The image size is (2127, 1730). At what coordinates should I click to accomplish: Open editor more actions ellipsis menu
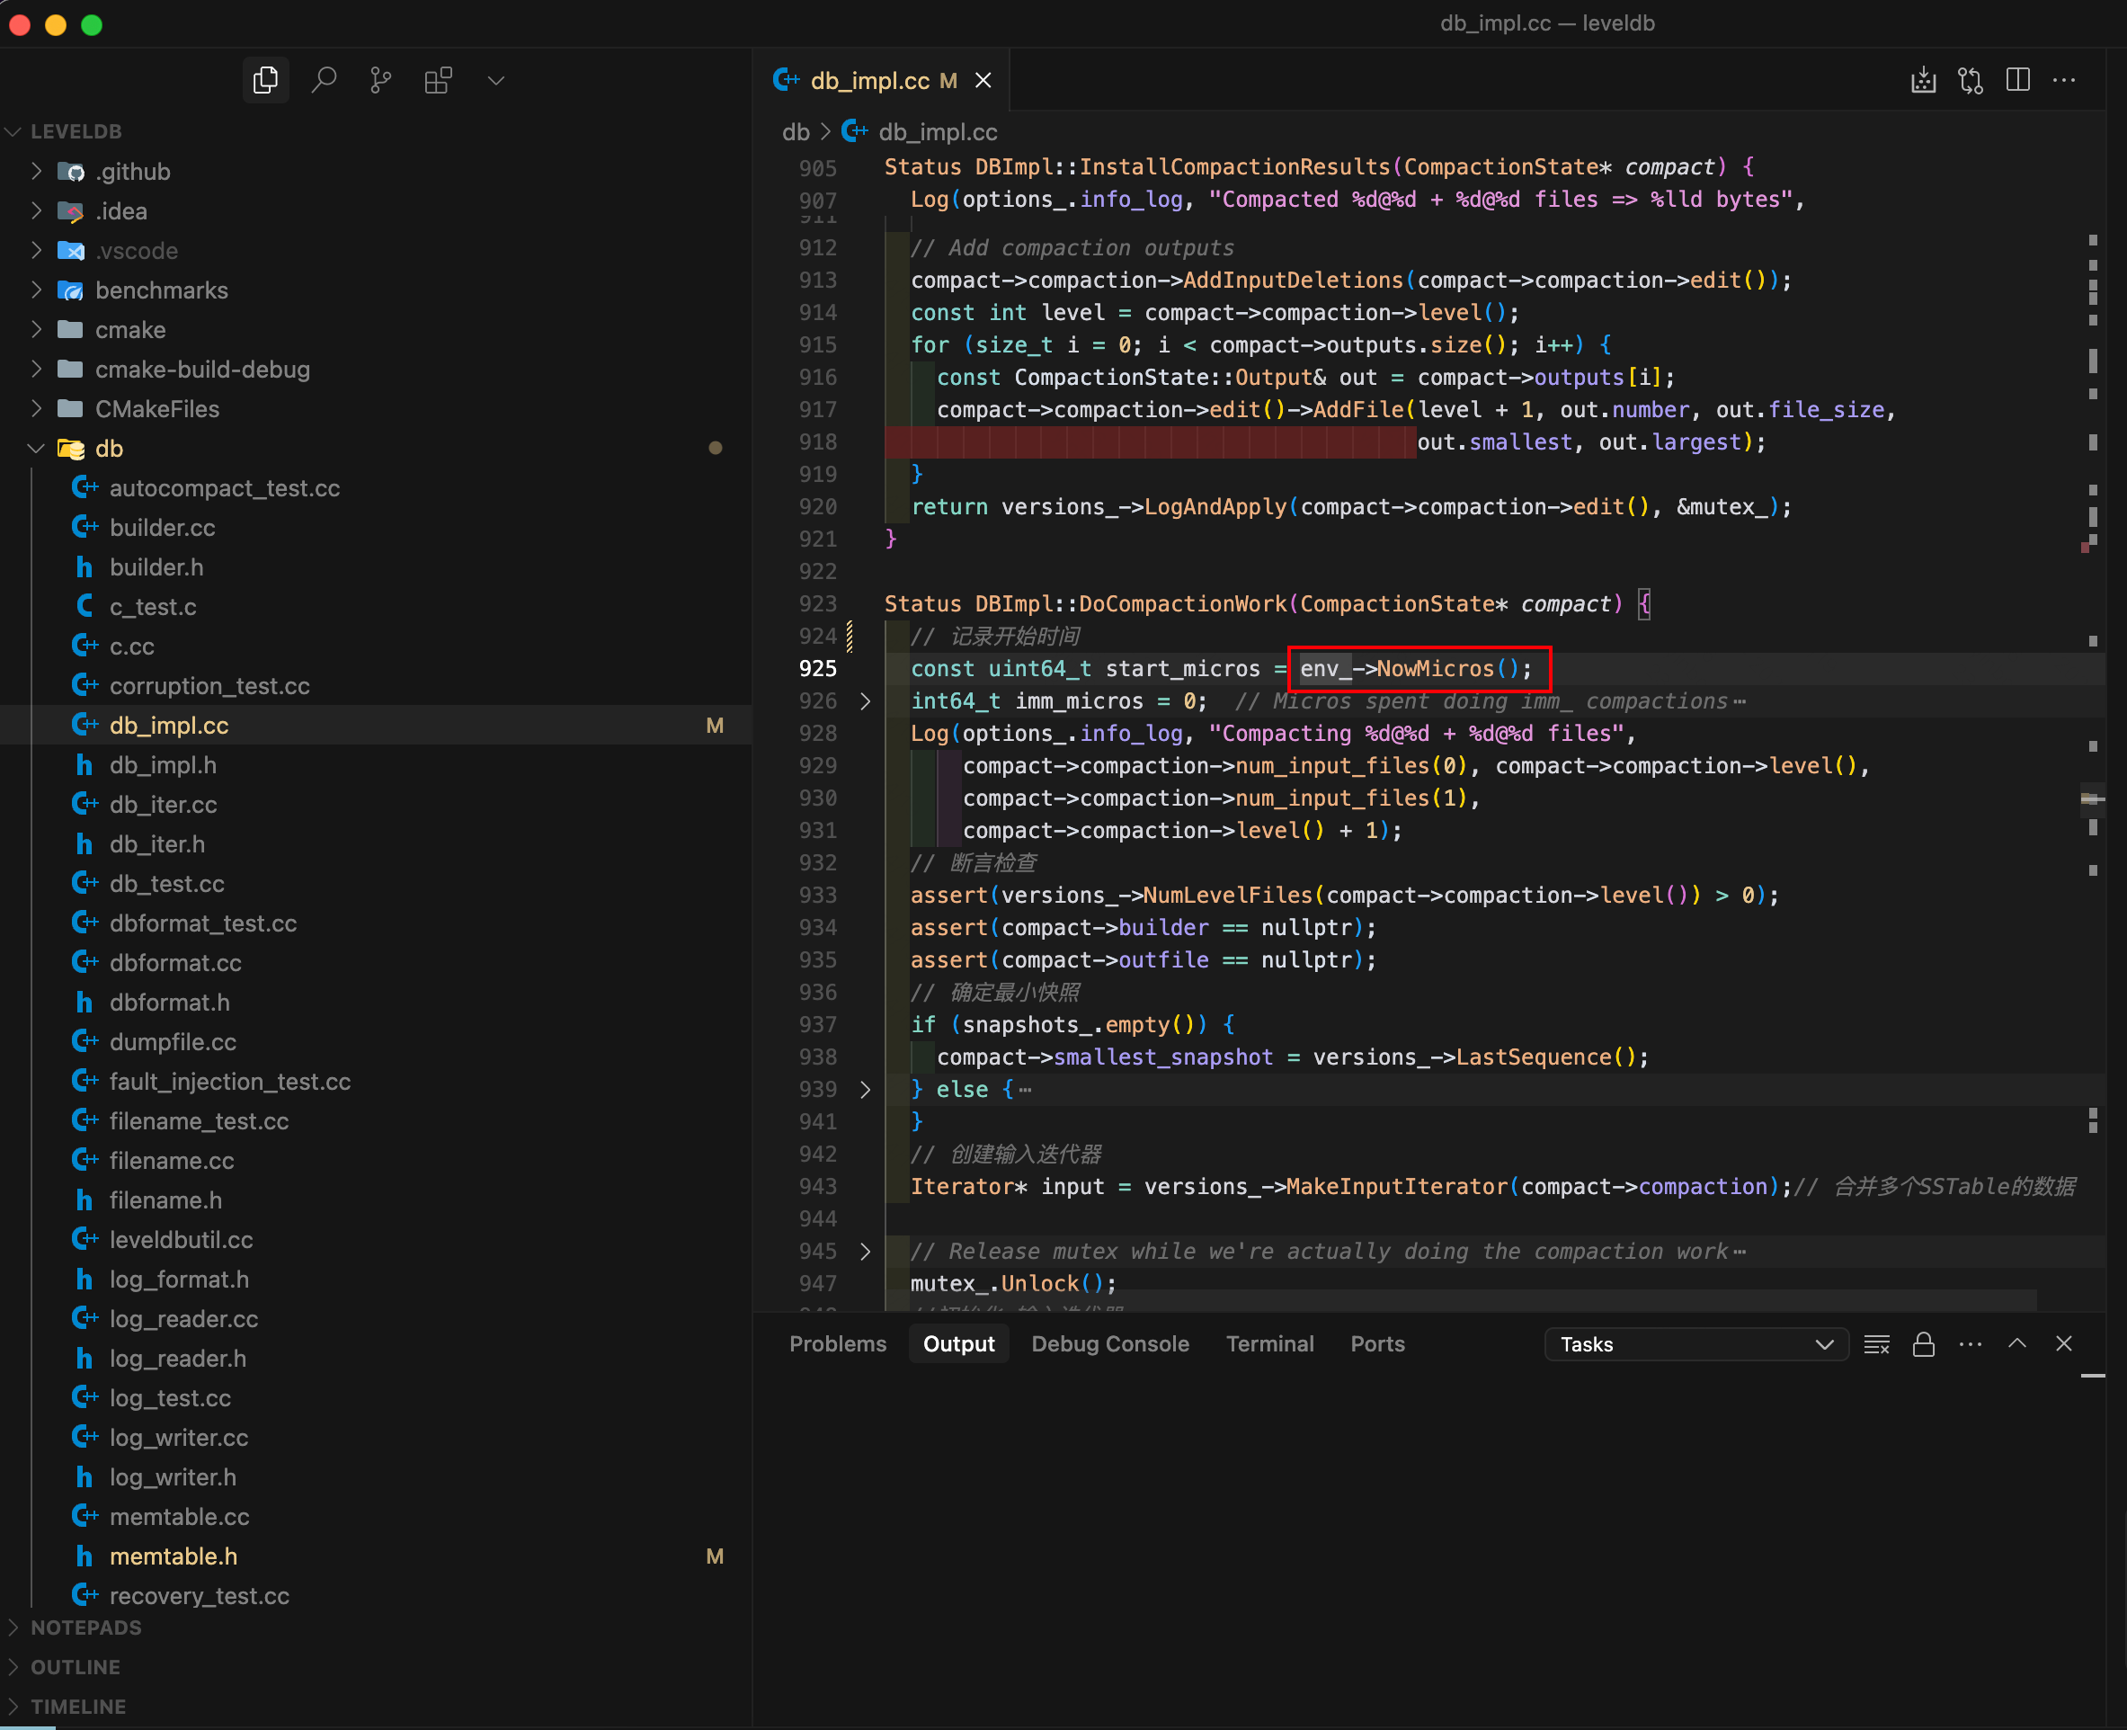click(x=2064, y=80)
